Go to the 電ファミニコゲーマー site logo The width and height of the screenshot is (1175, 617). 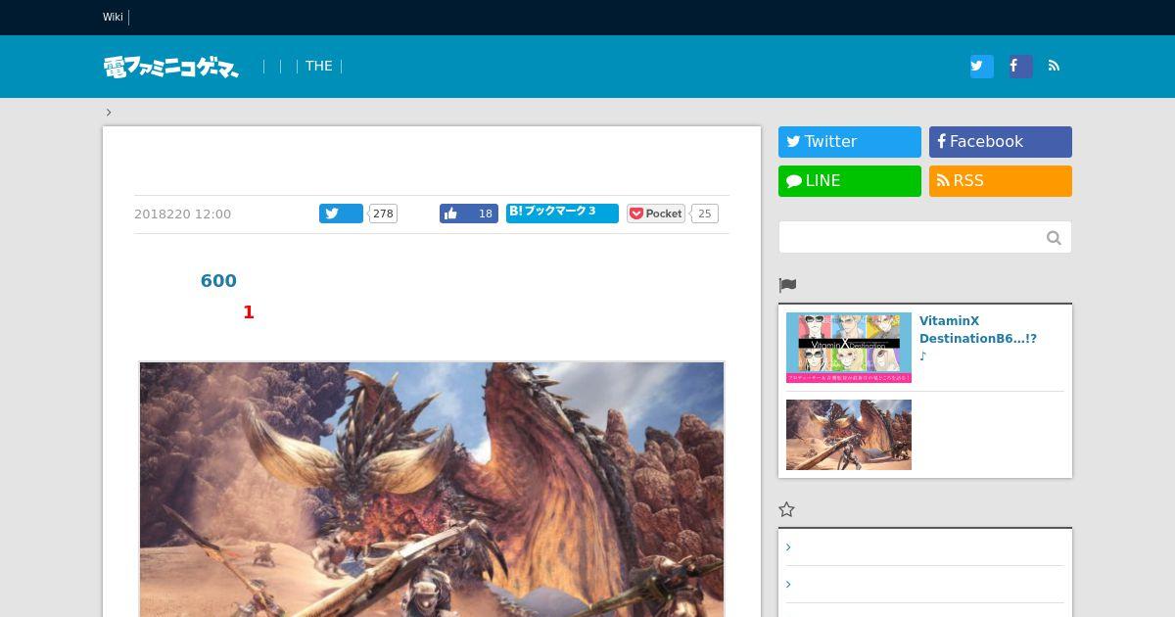pyautogui.click(x=171, y=67)
